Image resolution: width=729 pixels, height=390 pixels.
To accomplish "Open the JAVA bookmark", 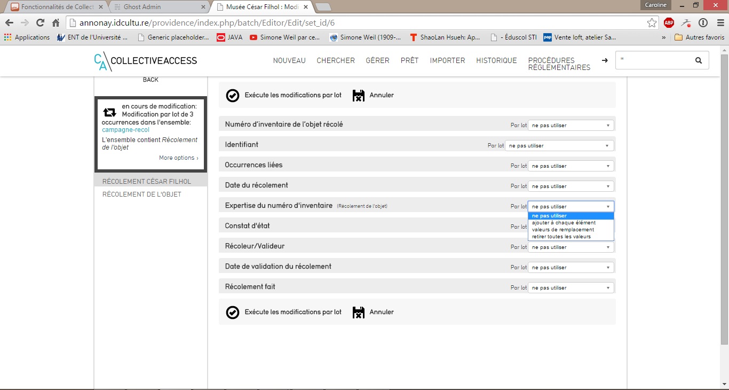I will click(x=229, y=37).
